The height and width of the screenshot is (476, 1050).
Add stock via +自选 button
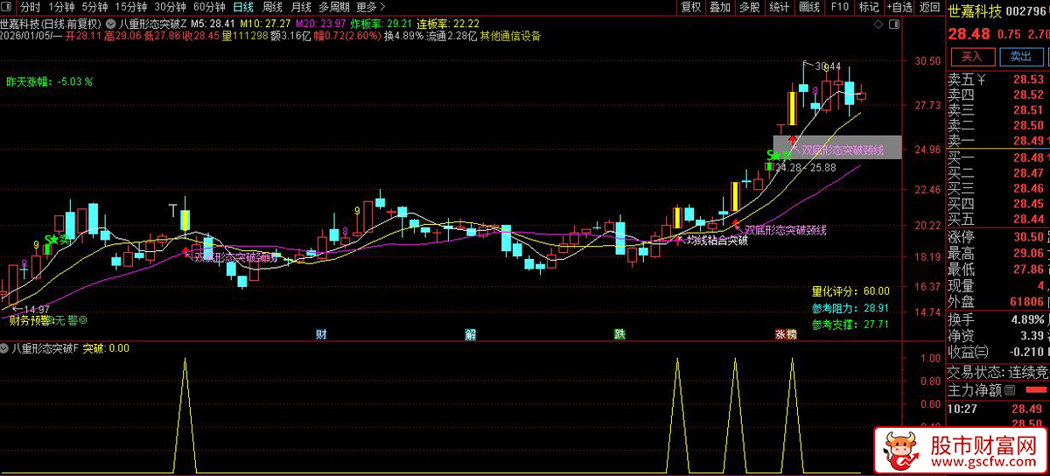pos(900,7)
